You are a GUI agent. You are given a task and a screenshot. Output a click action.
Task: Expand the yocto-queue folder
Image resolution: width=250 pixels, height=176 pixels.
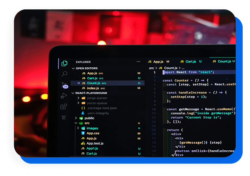tap(78, 103)
